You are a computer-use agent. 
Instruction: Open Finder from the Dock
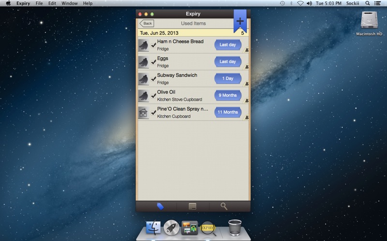(x=153, y=227)
